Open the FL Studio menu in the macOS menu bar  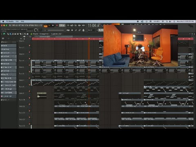tap(10, 21)
